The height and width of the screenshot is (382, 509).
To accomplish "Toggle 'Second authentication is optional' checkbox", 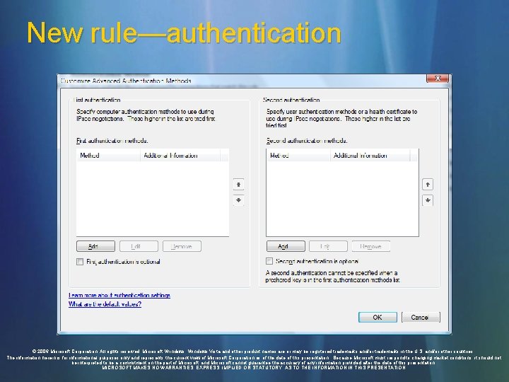I will click(269, 261).
